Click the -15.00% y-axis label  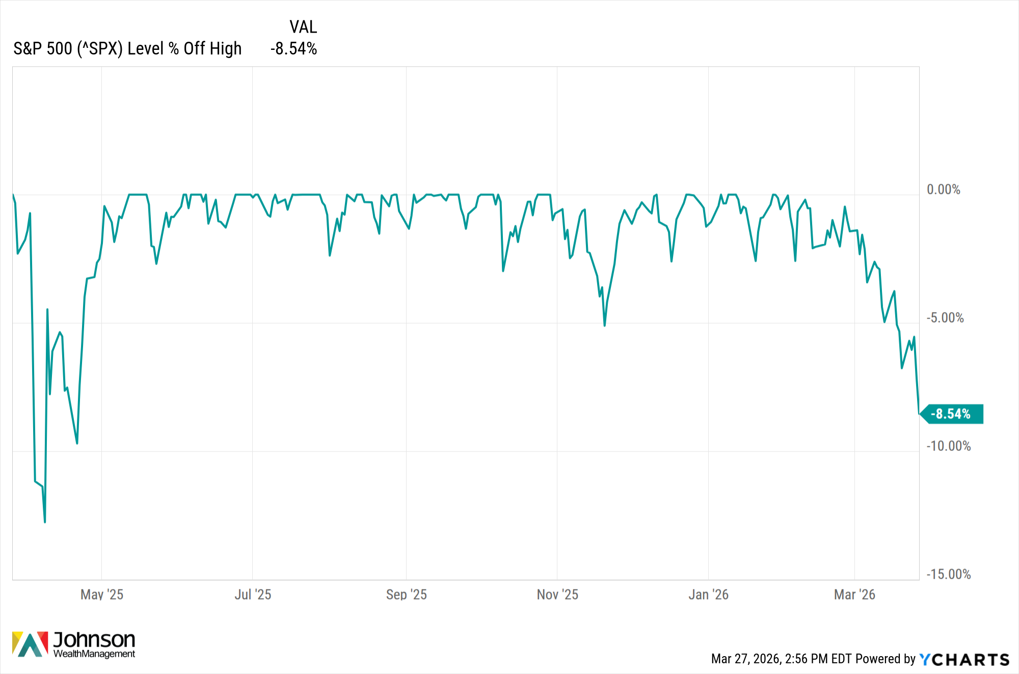(x=948, y=575)
